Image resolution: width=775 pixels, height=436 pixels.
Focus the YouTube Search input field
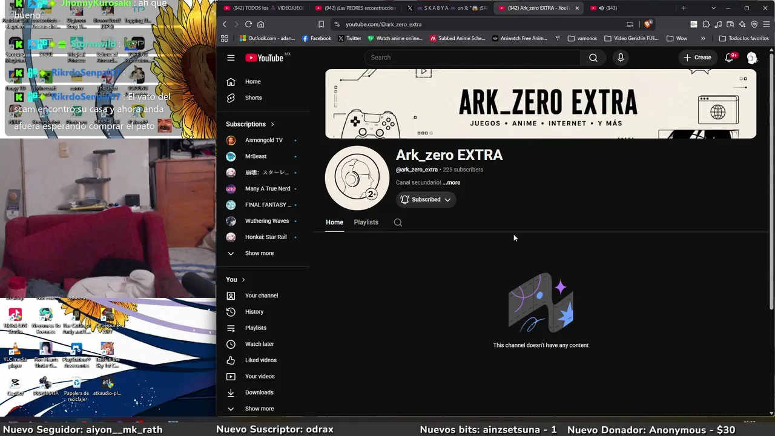[x=472, y=58]
